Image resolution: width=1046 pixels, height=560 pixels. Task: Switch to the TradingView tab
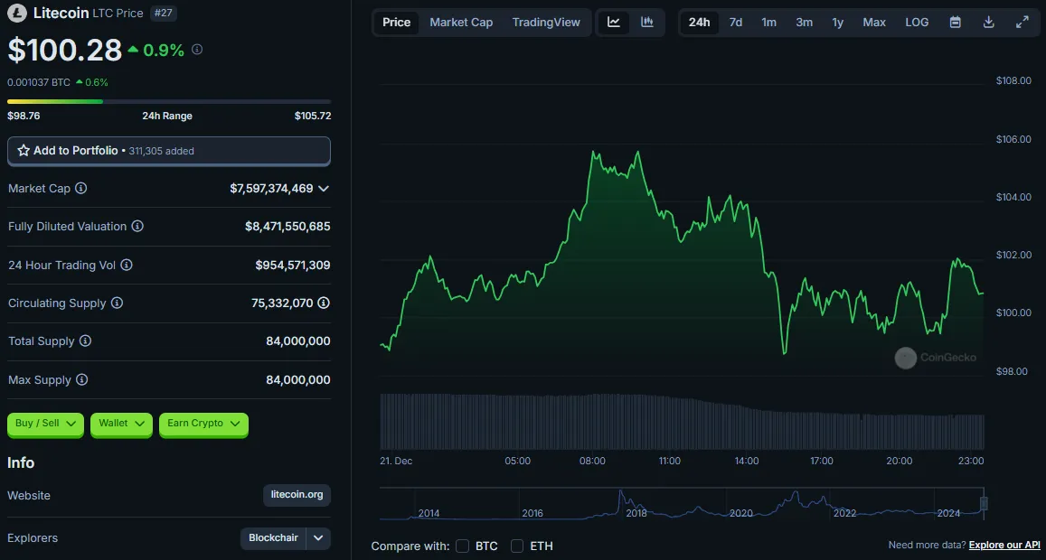pos(546,22)
